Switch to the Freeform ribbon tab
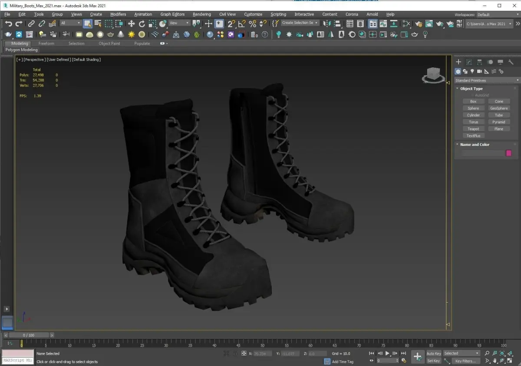Screen dimensions: 521x366 (x=46, y=43)
